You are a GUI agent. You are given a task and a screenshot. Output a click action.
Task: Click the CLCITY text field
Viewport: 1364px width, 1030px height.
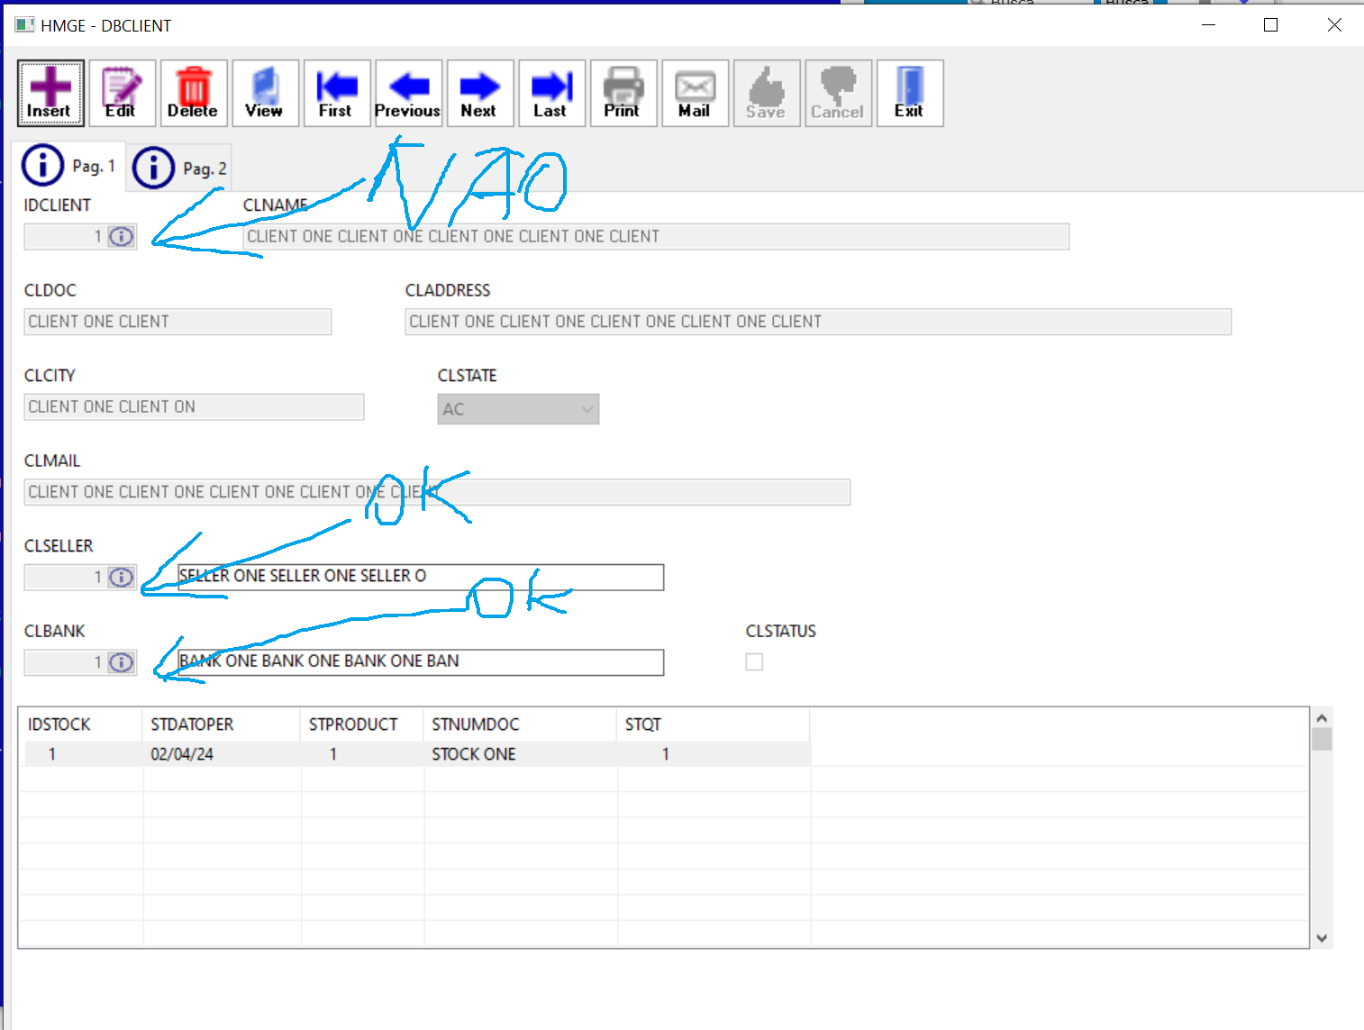[x=194, y=407]
